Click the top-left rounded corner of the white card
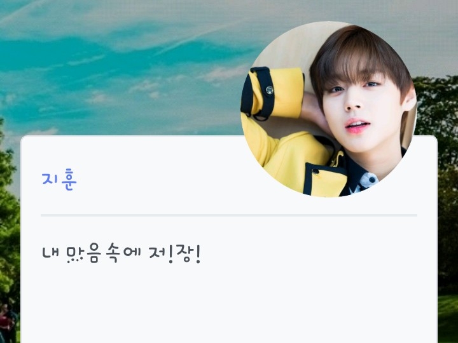The image size is (458, 343). pyautogui.click(x=24, y=139)
